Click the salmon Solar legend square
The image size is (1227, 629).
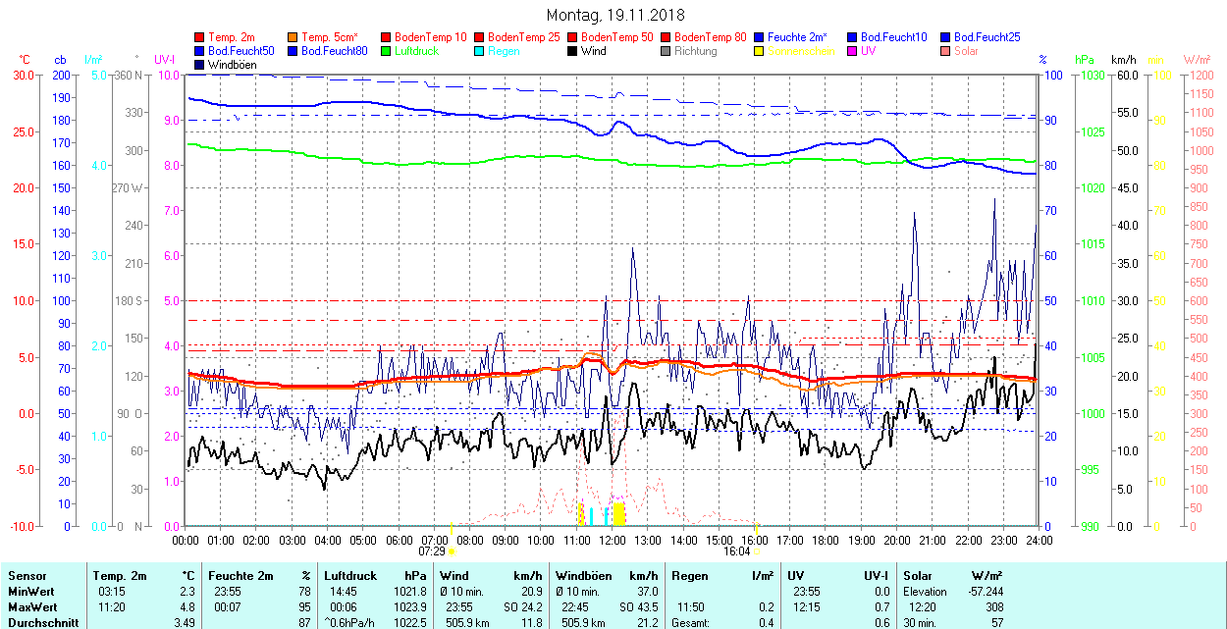(945, 51)
